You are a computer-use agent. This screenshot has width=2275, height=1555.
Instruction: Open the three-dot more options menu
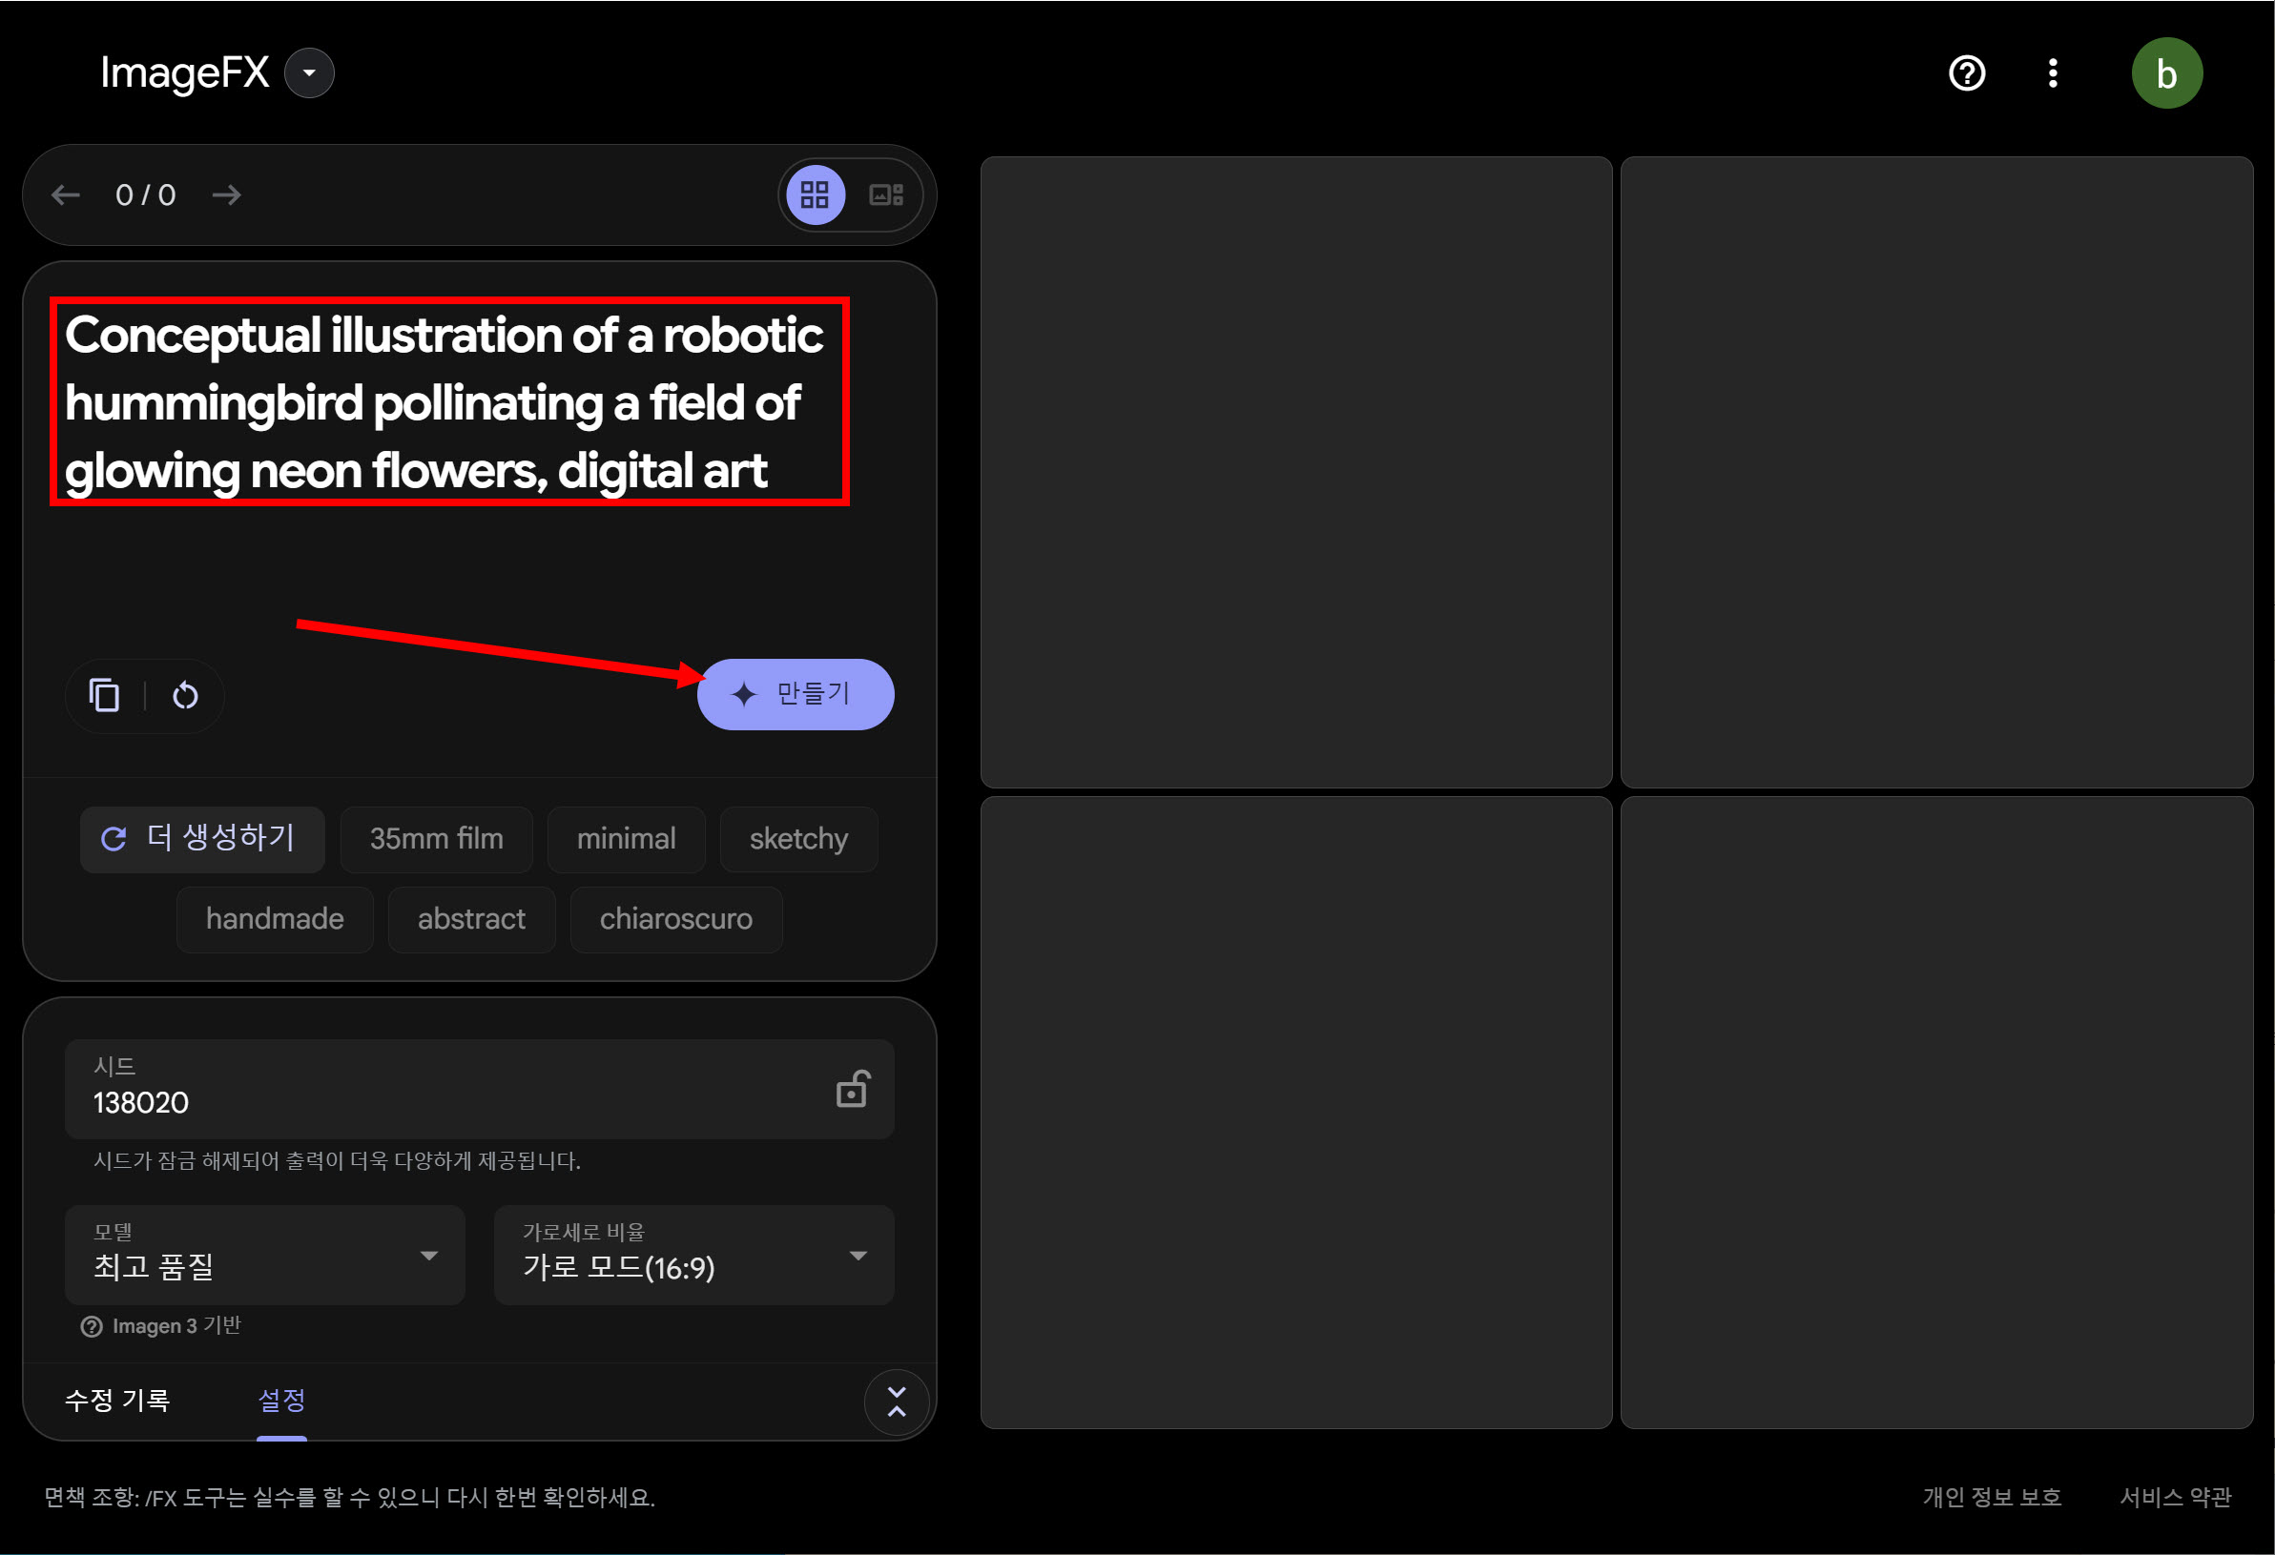2053,73
